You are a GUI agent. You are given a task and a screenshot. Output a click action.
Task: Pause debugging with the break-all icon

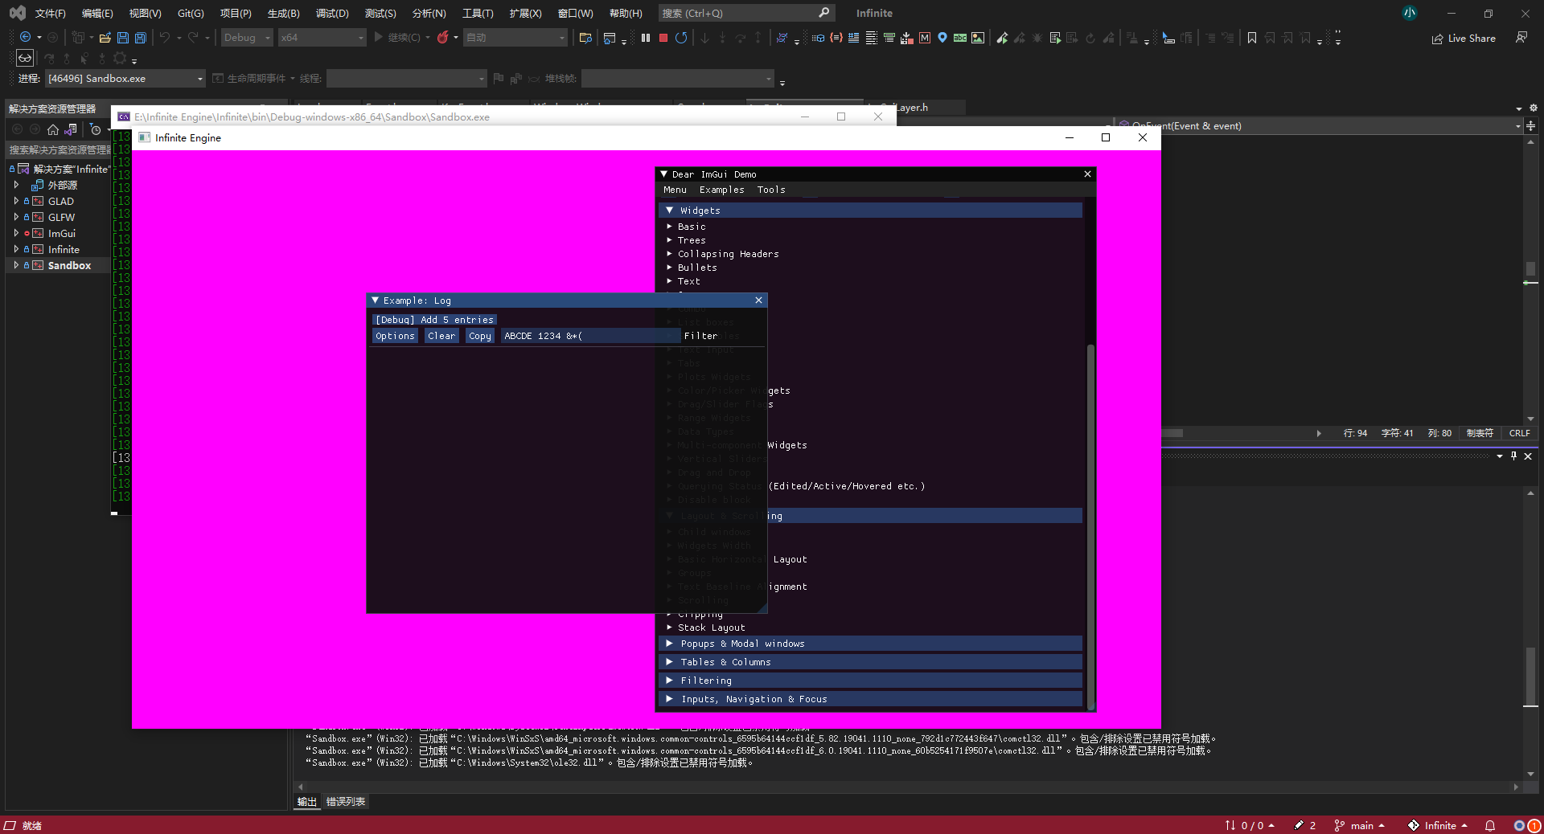pyautogui.click(x=646, y=38)
